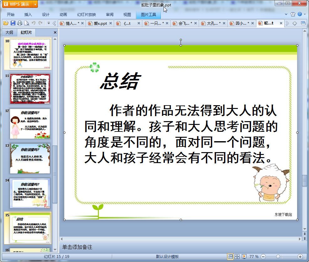Click 单击添加备注 notes field
Viewport: 309px width, 262px height.
pos(77,247)
